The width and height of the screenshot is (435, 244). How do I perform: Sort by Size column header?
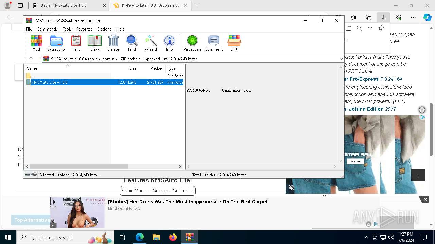[x=125, y=68]
